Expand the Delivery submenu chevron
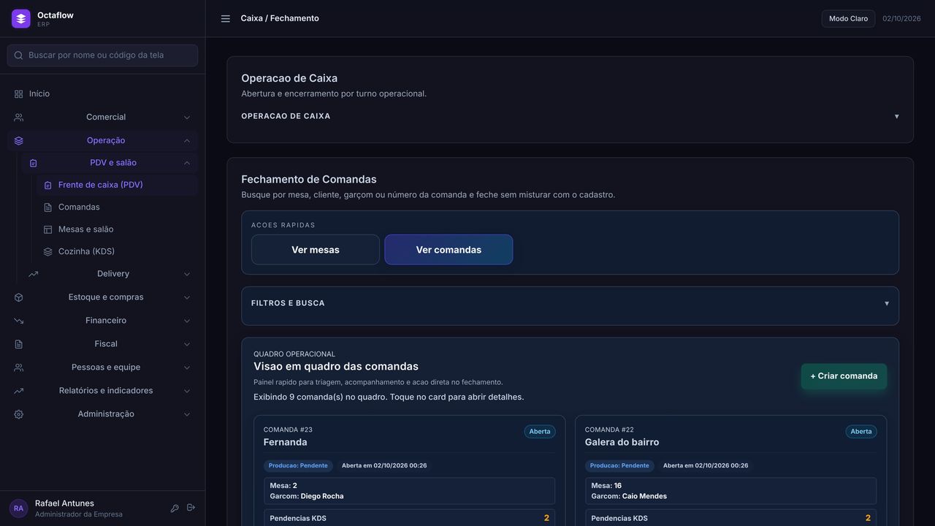Viewport: 935px width, 526px height. [x=187, y=274]
